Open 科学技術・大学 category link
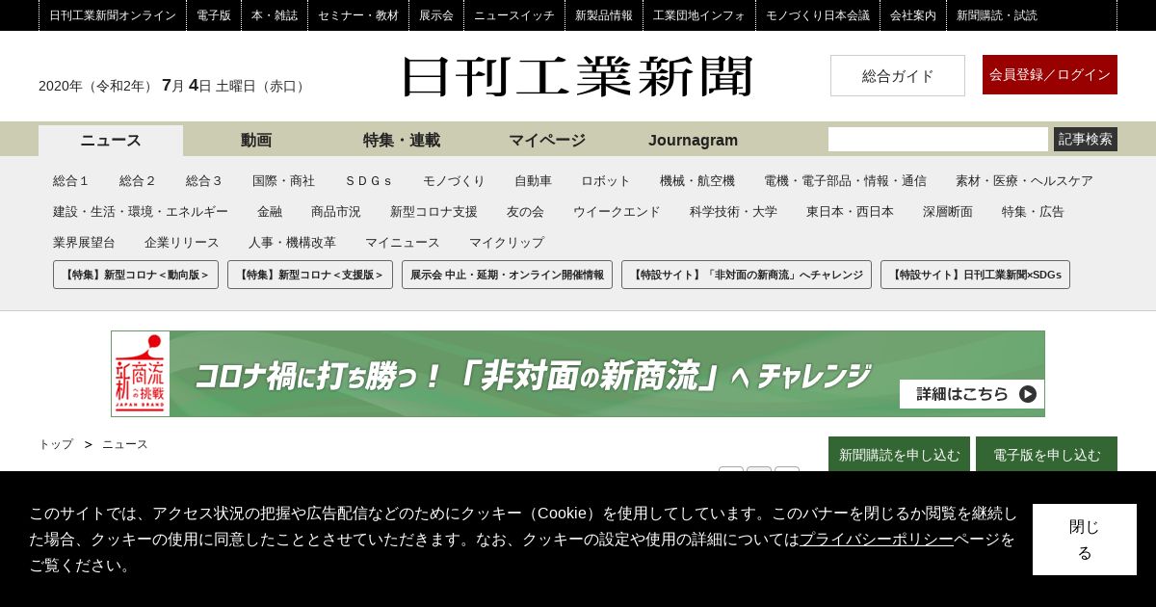 (x=733, y=212)
